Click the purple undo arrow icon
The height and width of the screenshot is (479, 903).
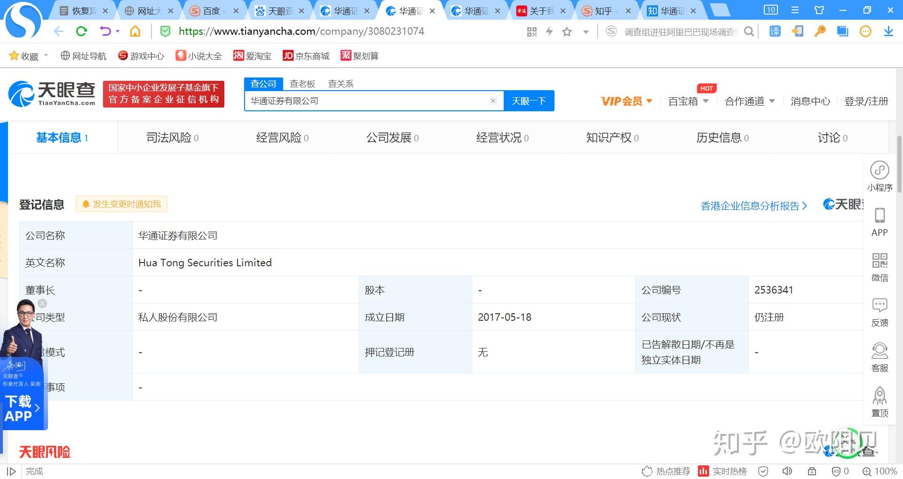click(x=105, y=31)
